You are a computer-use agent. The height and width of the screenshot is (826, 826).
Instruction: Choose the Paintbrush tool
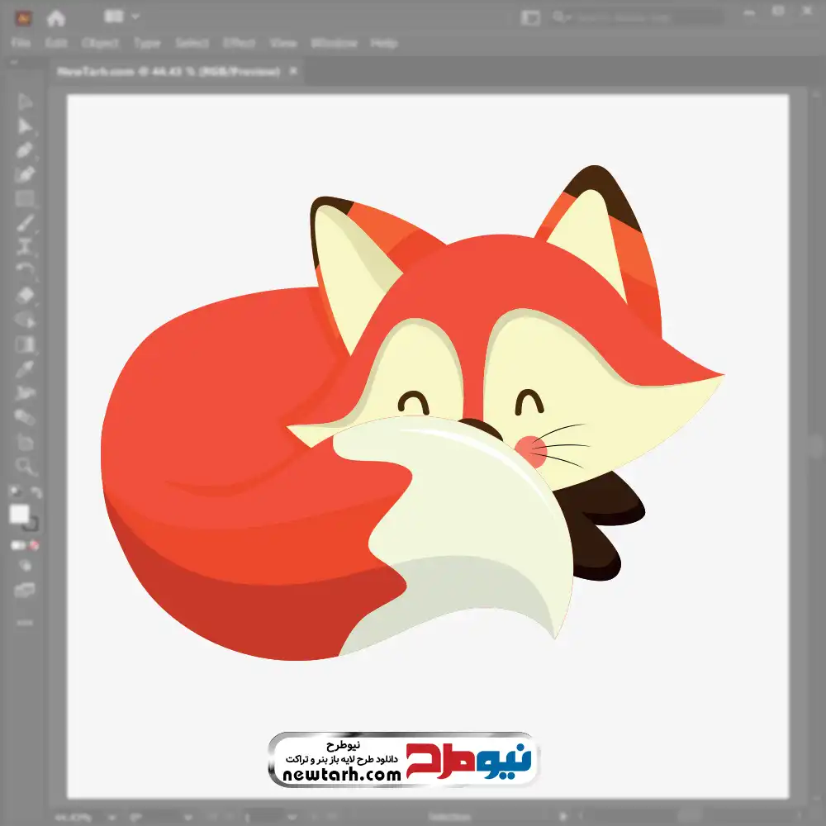(x=25, y=223)
